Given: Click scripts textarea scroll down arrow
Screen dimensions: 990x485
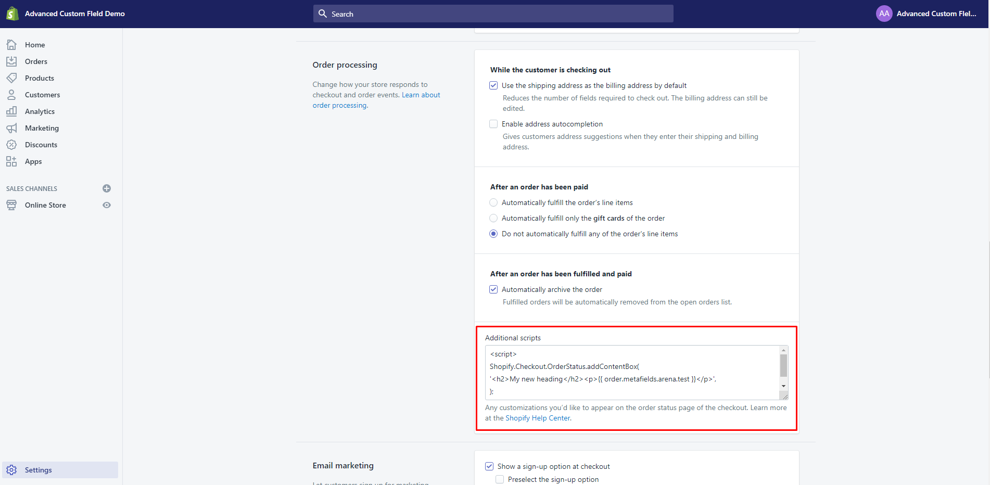Looking at the screenshot, I should point(783,386).
